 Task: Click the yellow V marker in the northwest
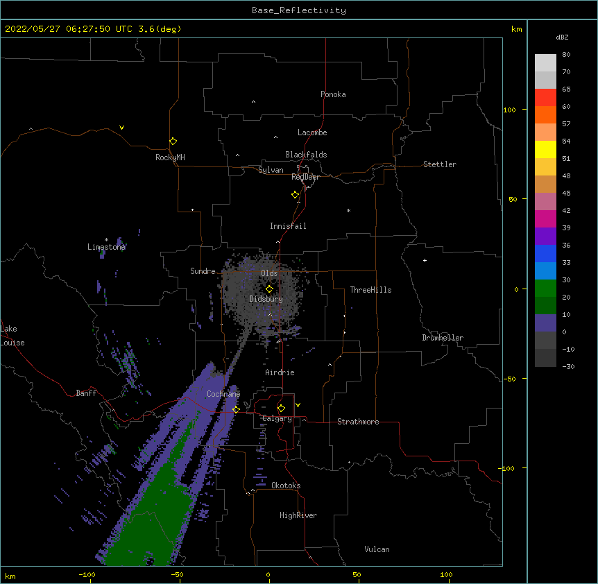[121, 128]
